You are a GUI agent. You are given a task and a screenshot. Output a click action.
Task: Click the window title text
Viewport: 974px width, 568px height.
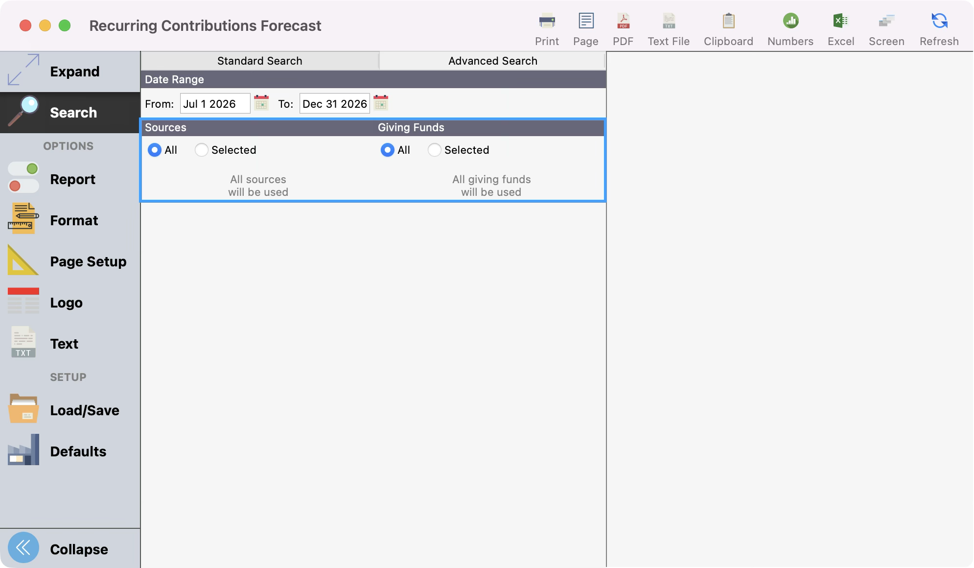pos(205,25)
